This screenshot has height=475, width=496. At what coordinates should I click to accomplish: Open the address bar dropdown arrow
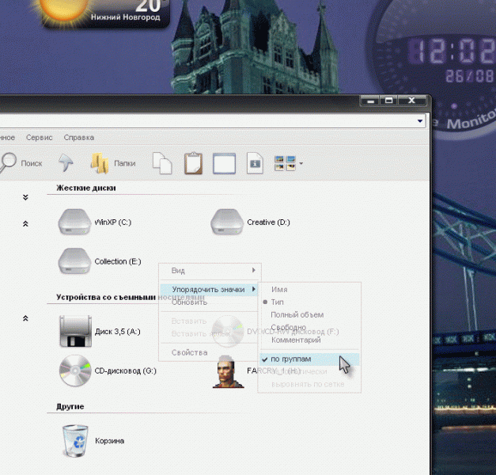420,121
